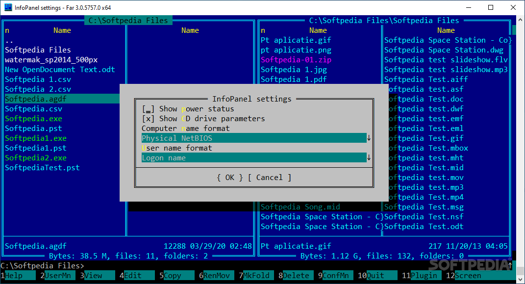Select 'Softpedia Test.msg' file

click(424, 207)
